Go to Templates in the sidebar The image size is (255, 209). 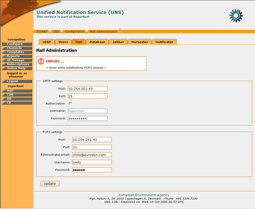pyautogui.click(x=17, y=52)
